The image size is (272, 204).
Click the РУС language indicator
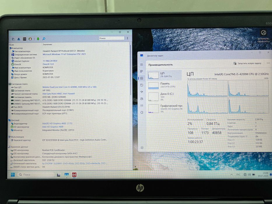click(238, 175)
